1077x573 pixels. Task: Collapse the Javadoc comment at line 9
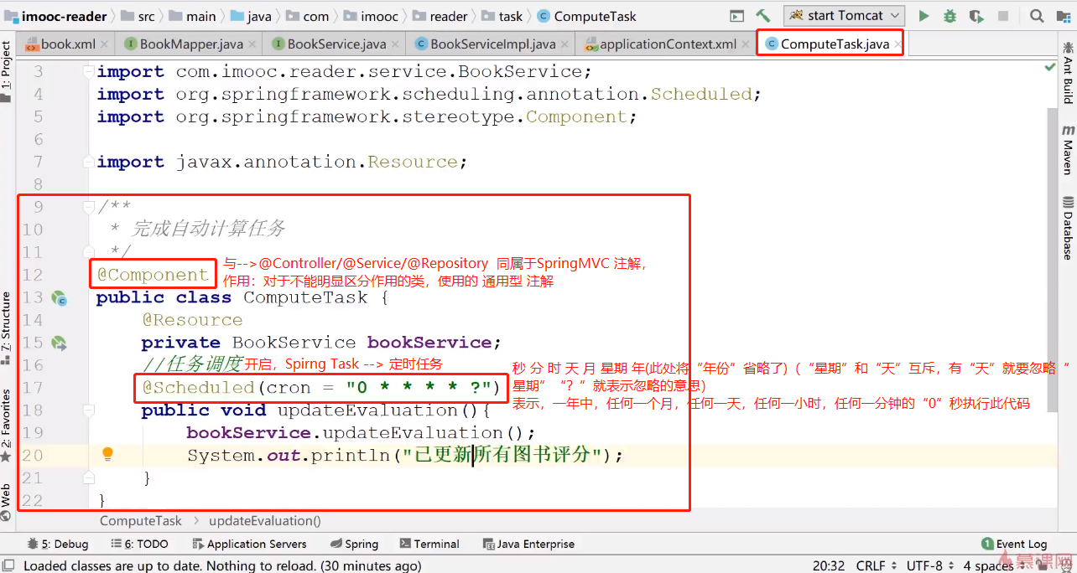click(x=88, y=207)
